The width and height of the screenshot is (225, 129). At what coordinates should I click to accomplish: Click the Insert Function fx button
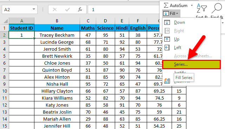click(80, 9)
